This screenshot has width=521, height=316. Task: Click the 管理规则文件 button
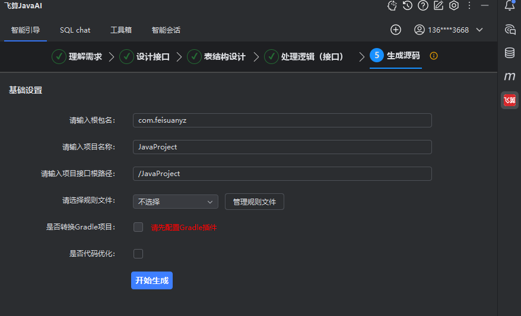tap(255, 202)
